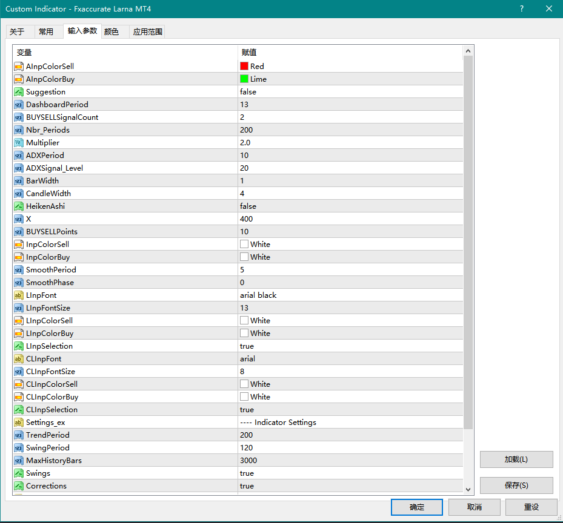Screen dimensions: 563x523
Task: Toggle the Swings true value
Action: pyautogui.click(x=247, y=473)
